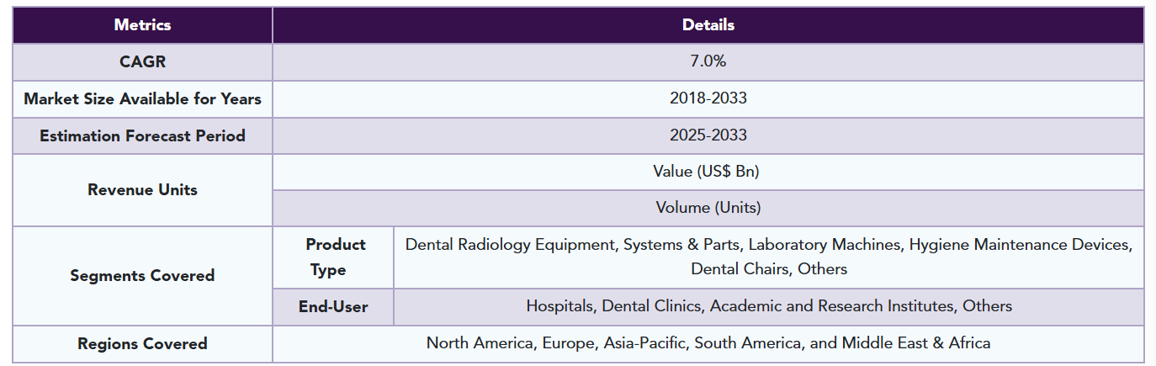
Task: Select the Segments Covered label
Action: point(142,275)
